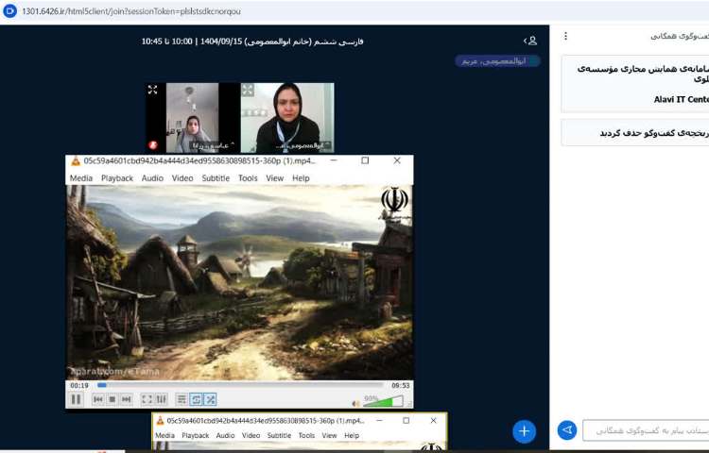Screen dimensions: 709x453
Task: Close the lower VLC window
Action: click(x=433, y=420)
